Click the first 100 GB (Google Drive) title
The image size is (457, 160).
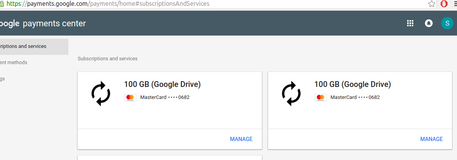pyautogui.click(x=162, y=85)
